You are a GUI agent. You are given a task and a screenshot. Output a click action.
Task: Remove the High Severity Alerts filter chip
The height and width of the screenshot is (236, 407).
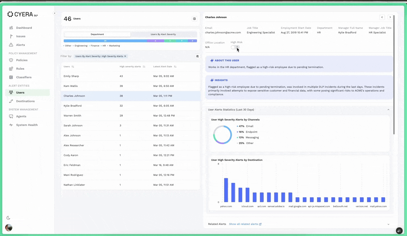[x=125, y=56]
